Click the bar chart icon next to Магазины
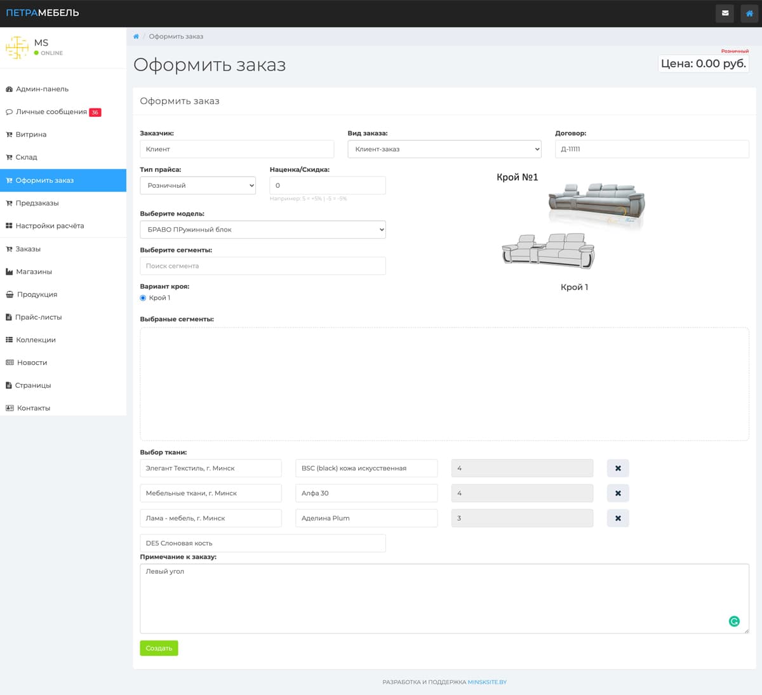Viewport: 762px width, 695px height. pyautogui.click(x=8, y=271)
